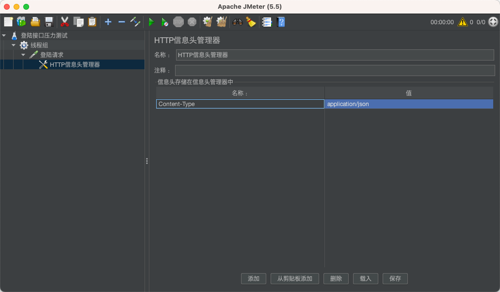Clear current results with the broom icon
This screenshot has width=500, height=292.
(x=207, y=21)
